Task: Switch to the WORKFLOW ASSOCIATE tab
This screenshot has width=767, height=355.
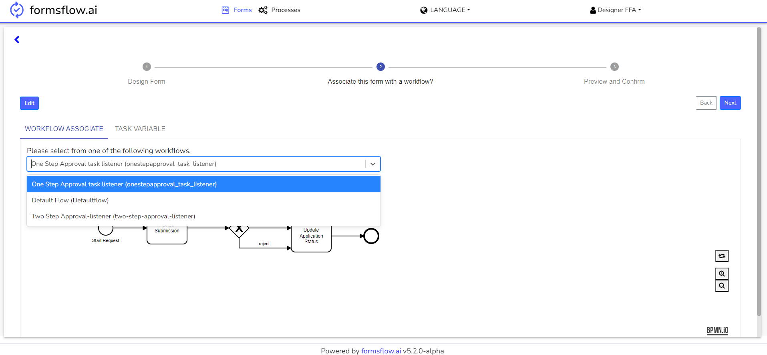Action: 64,129
